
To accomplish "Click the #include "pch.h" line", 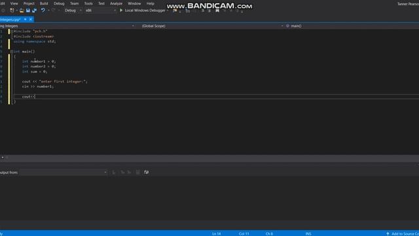I will click(x=31, y=31).
